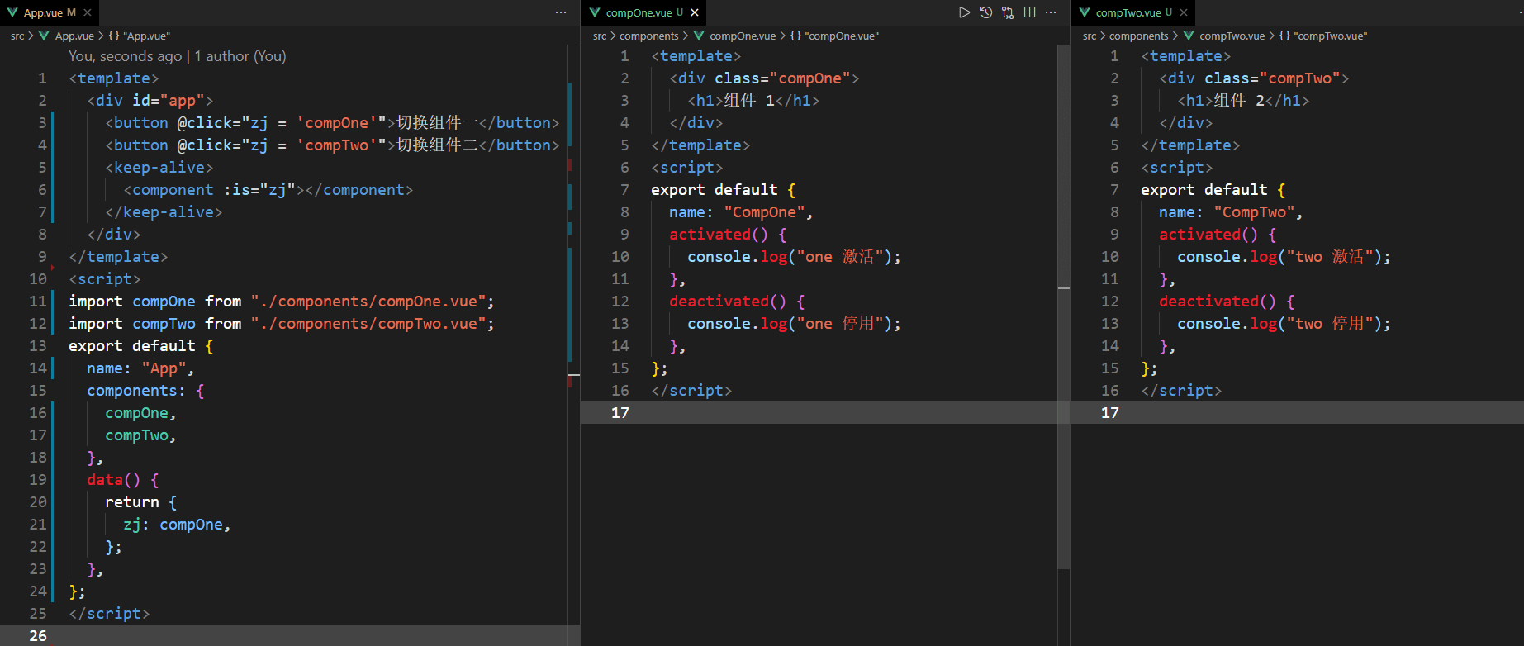Run code via the play icon
This screenshot has width=1524, height=646.
pos(964,12)
